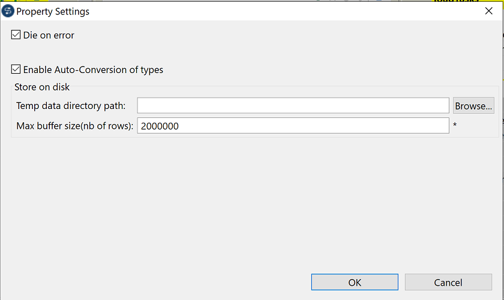The width and height of the screenshot is (504, 300).
Task: Click the Property Settings title text
Action: (53, 11)
